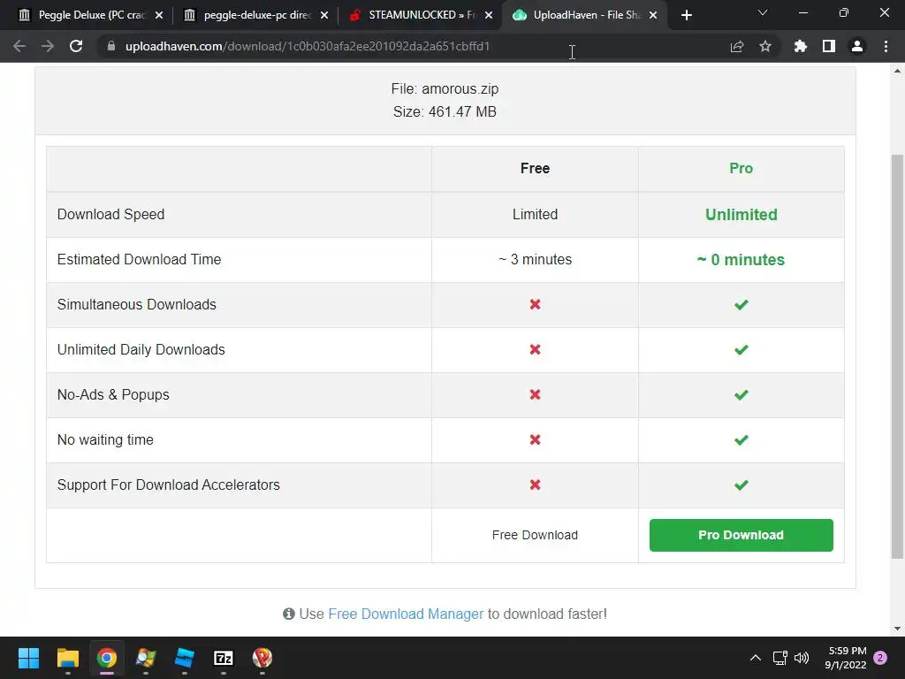
Task: Click the info icon beside Use Free Download Manager
Action: (x=289, y=614)
